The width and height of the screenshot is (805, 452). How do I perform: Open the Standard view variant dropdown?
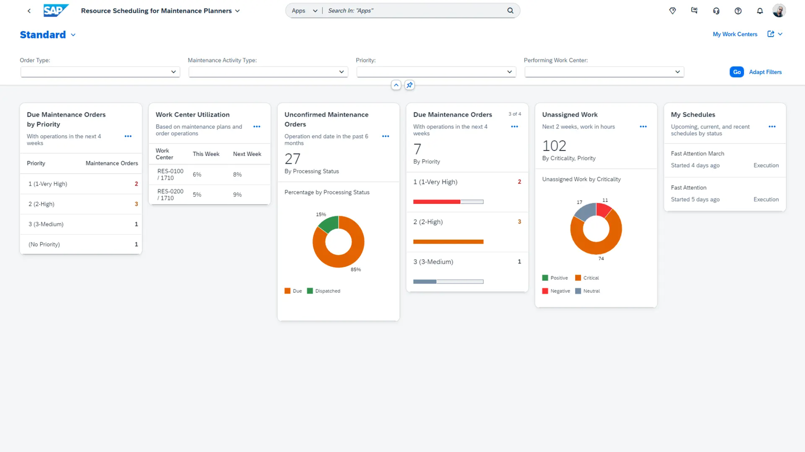coord(73,35)
